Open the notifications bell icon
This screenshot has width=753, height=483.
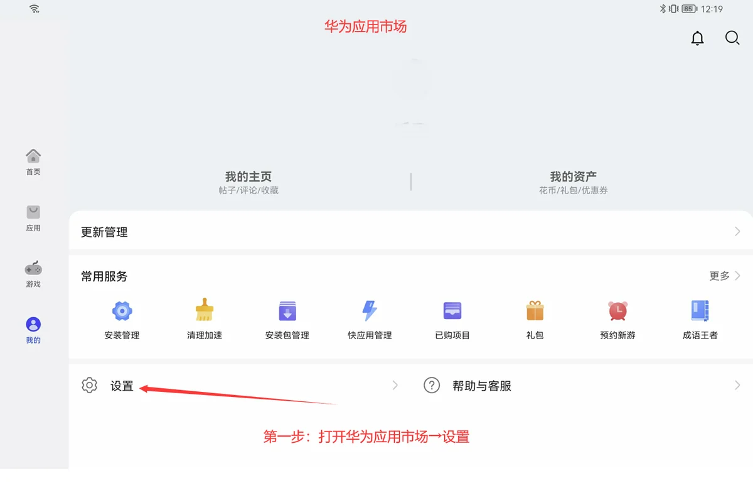pos(697,38)
